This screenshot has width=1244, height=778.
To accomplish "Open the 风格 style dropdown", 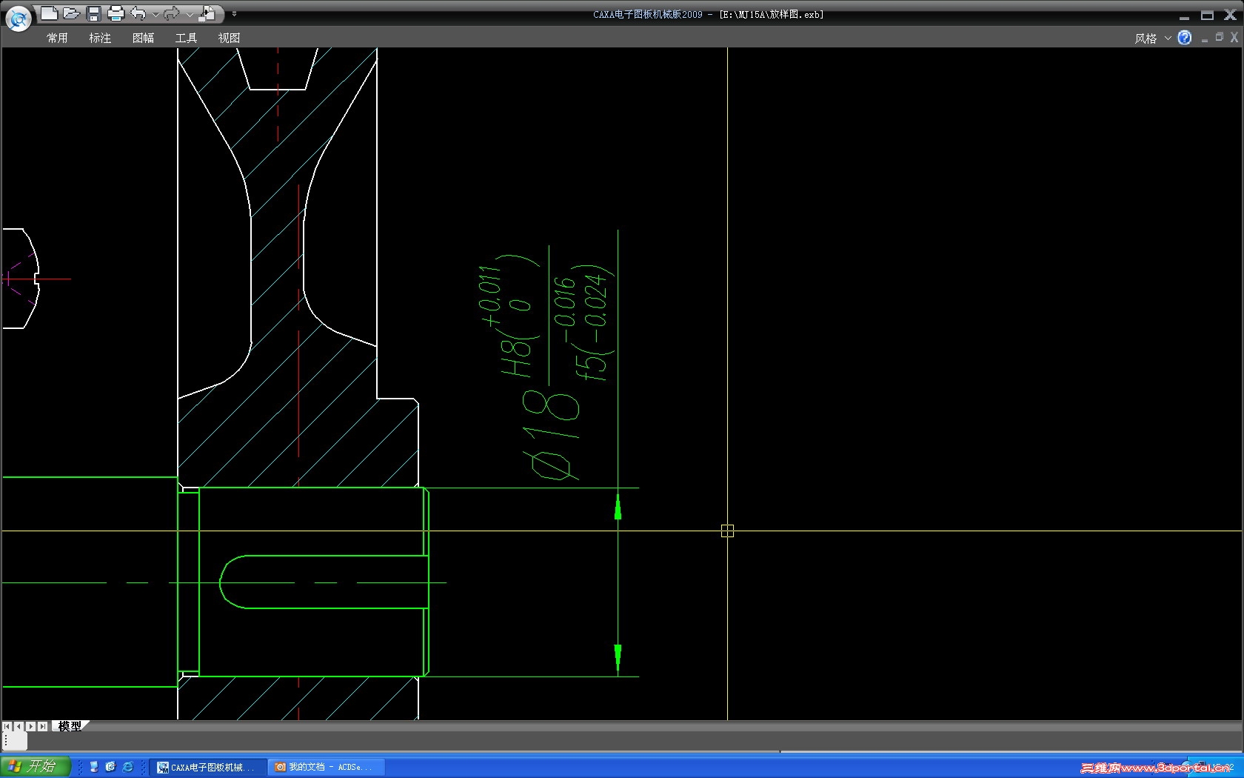I will pos(1152,38).
